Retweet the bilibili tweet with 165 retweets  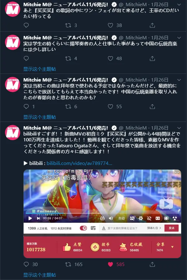pyautogui.click(x=68, y=264)
